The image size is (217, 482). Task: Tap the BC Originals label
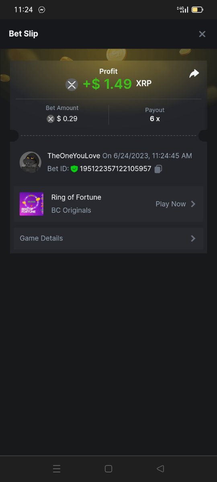71,210
